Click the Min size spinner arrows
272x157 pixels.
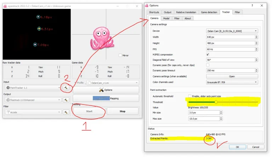[221, 113]
